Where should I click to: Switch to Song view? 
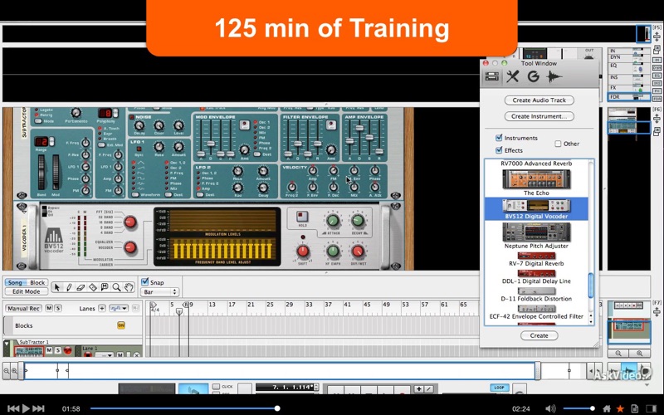click(15, 282)
